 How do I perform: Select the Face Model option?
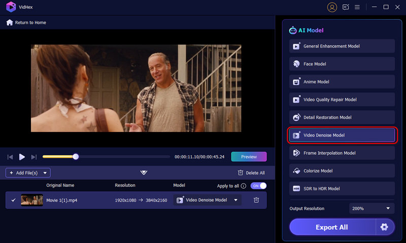342,64
